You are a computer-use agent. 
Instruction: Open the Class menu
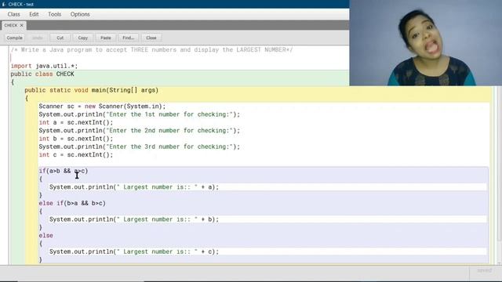click(x=14, y=14)
